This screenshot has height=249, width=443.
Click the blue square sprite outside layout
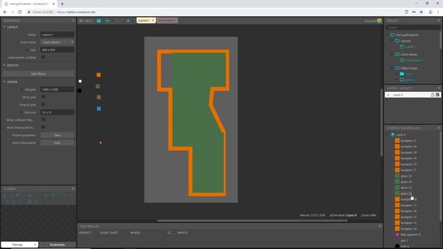click(99, 109)
